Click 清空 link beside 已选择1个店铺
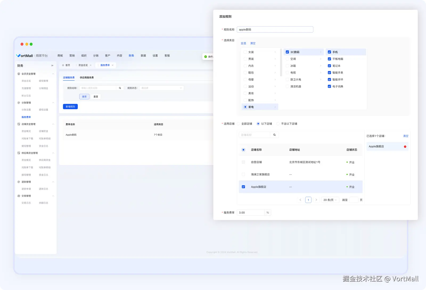This screenshot has width=426, height=290. click(405, 136)
